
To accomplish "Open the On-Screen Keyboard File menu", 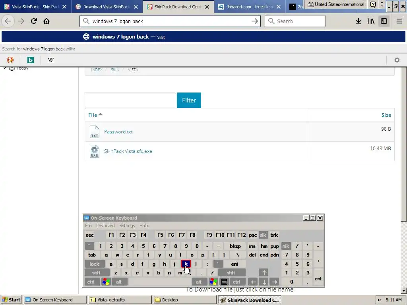I will click(88, 226).
